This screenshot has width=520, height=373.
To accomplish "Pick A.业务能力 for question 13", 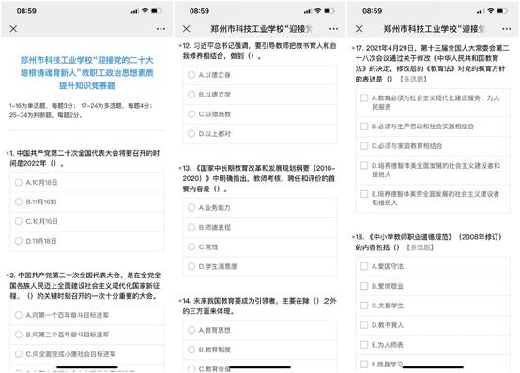I will pos(260,208).
